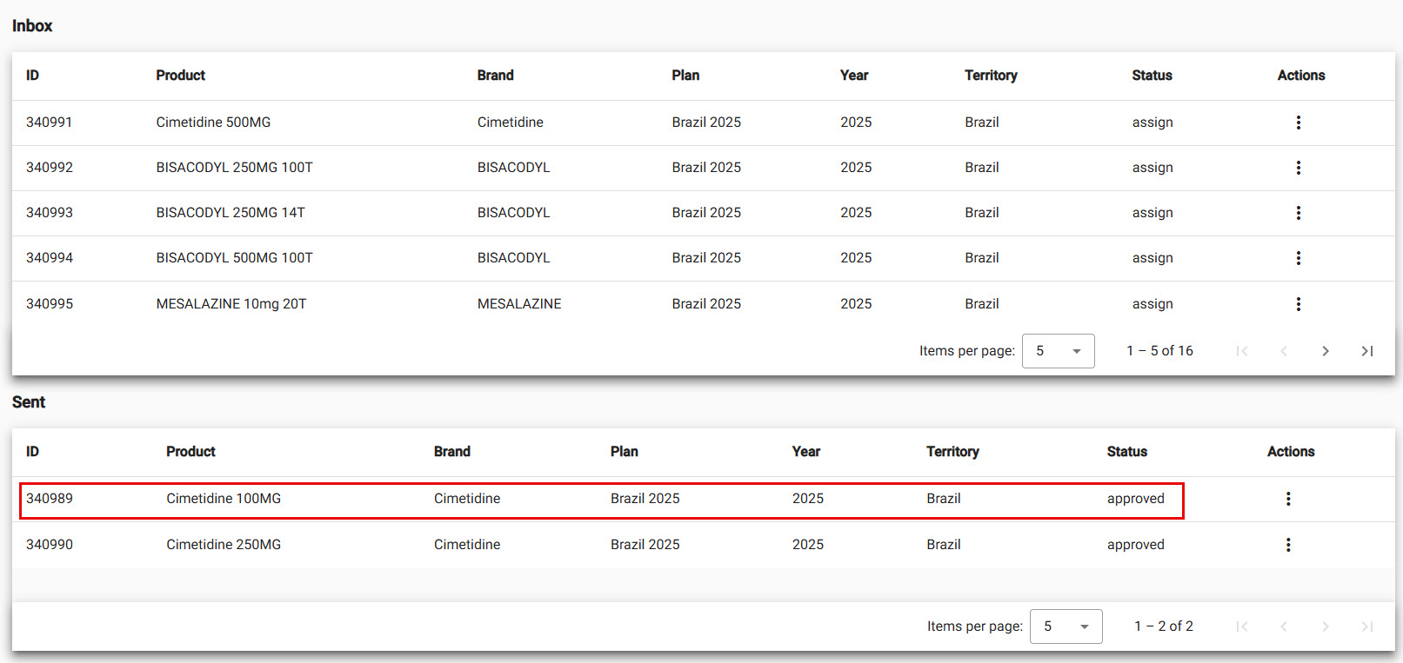Click the Inbox Product column header
Screen dimensions: 1403x663
click(180, 76)
